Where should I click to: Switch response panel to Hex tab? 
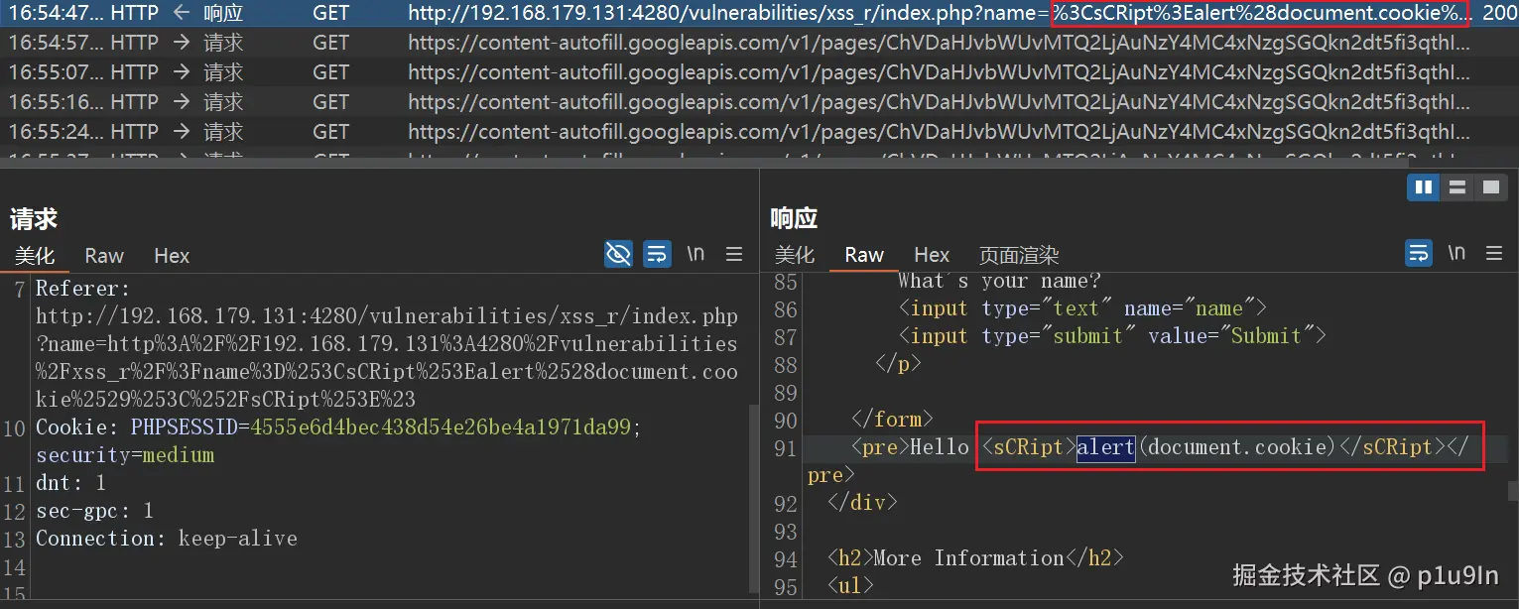pyautogui.click(x=932, y=255)
